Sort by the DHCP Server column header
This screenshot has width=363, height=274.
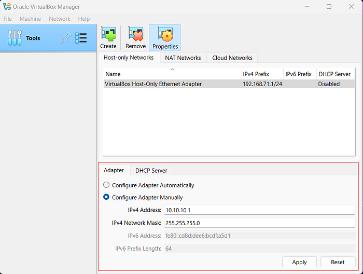pyautogui.click(x=336, y=74)
